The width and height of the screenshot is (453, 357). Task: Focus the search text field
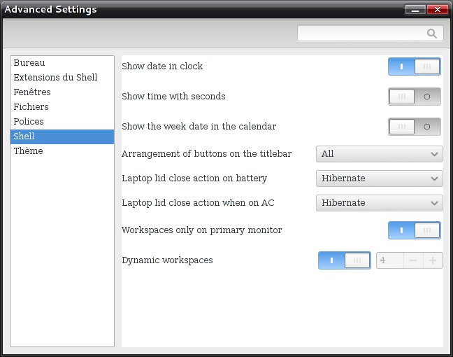pos(361,34)
